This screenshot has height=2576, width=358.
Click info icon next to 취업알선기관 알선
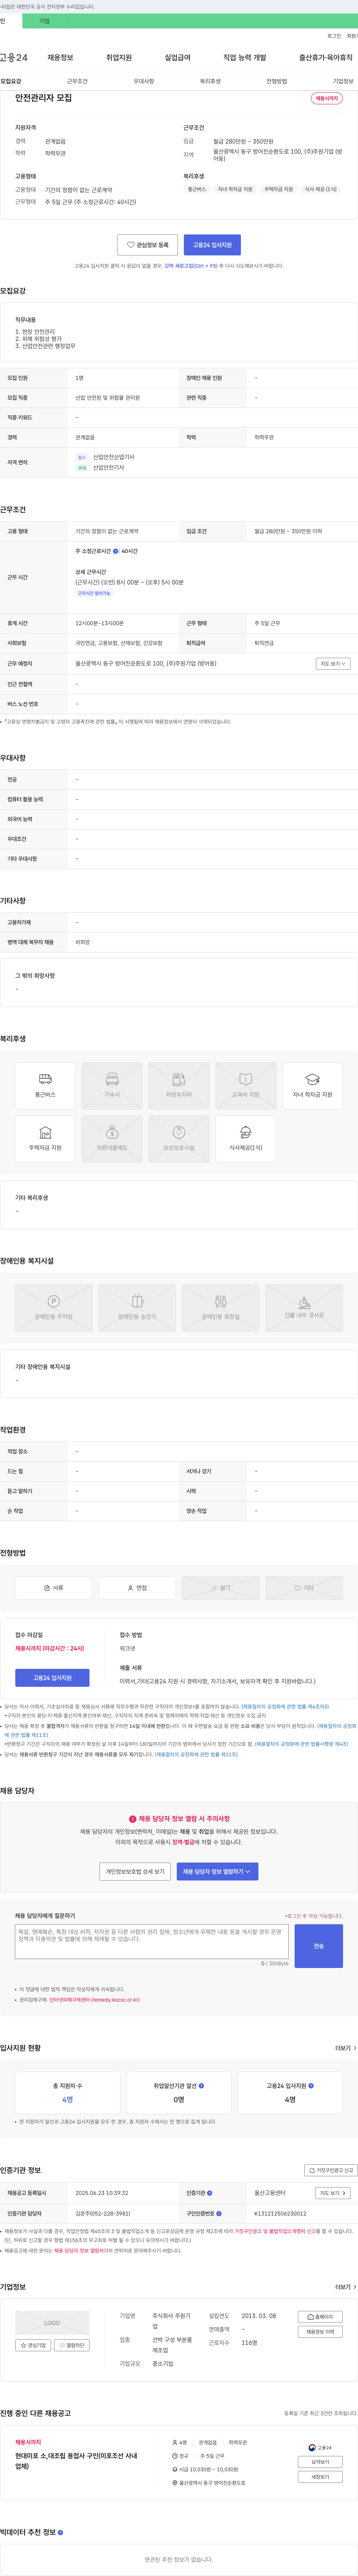coord(201,2086)
